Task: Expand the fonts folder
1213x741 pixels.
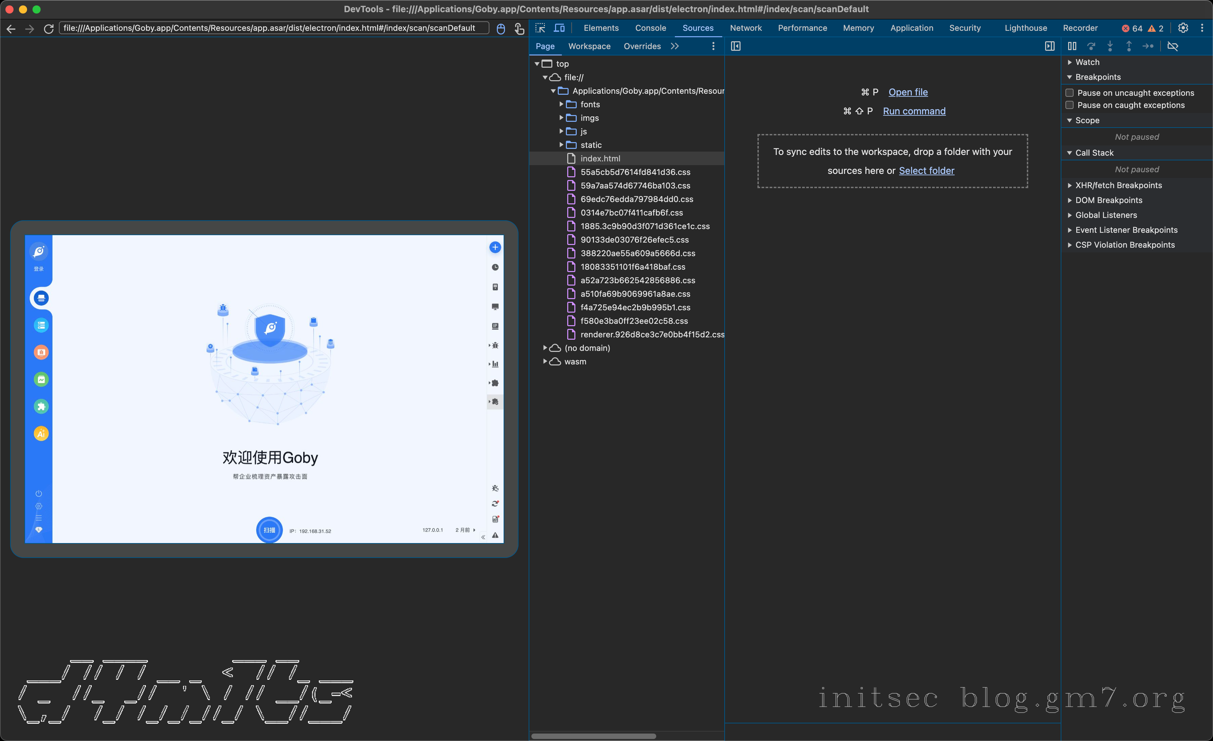Action: (x=561, y=104)
